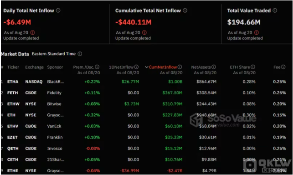Click info icon on 1DNetInflow column

(136, 67)
